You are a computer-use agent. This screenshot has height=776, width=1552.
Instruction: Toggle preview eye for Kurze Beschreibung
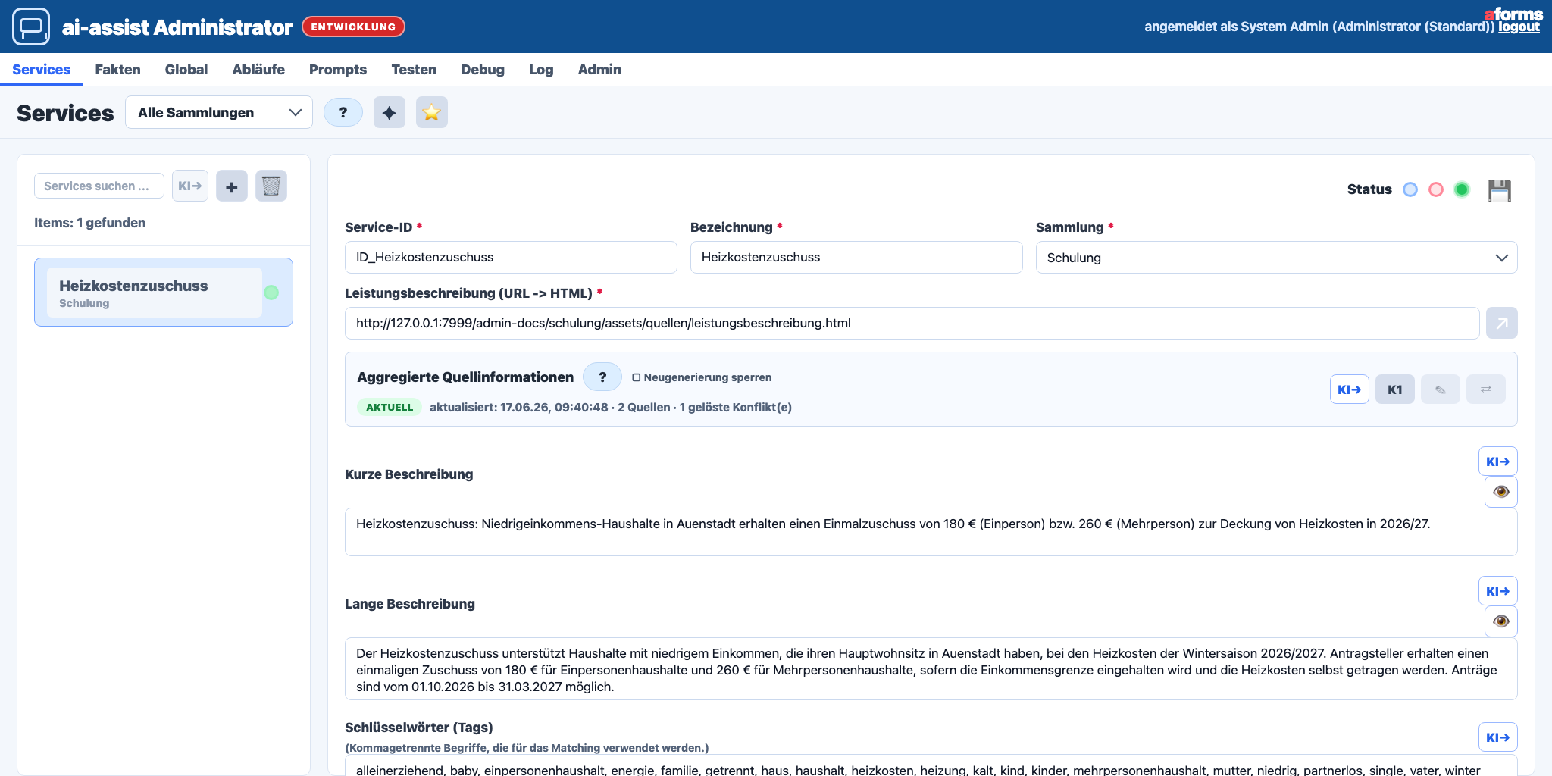(1501, 492)
